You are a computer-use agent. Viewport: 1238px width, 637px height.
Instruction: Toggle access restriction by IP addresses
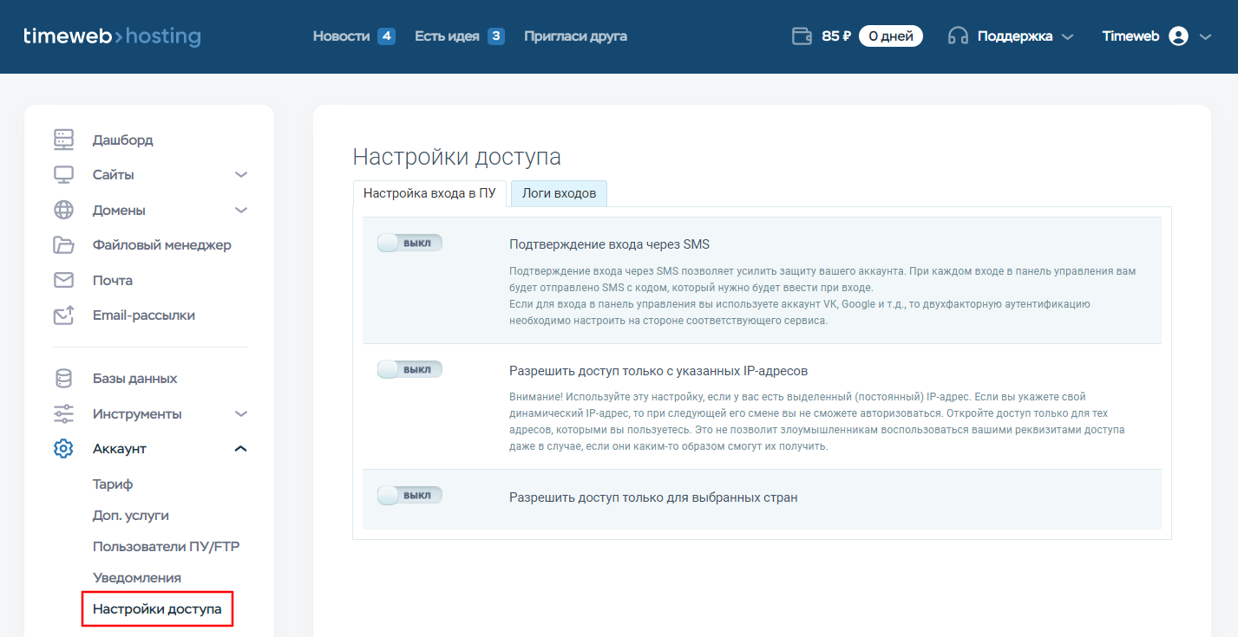409,370
